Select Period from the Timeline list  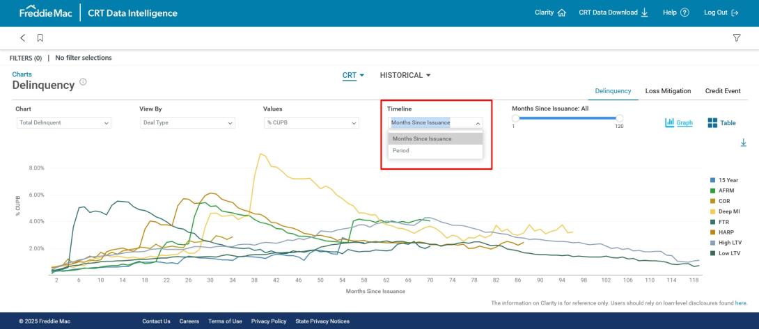tap(401, 150)
